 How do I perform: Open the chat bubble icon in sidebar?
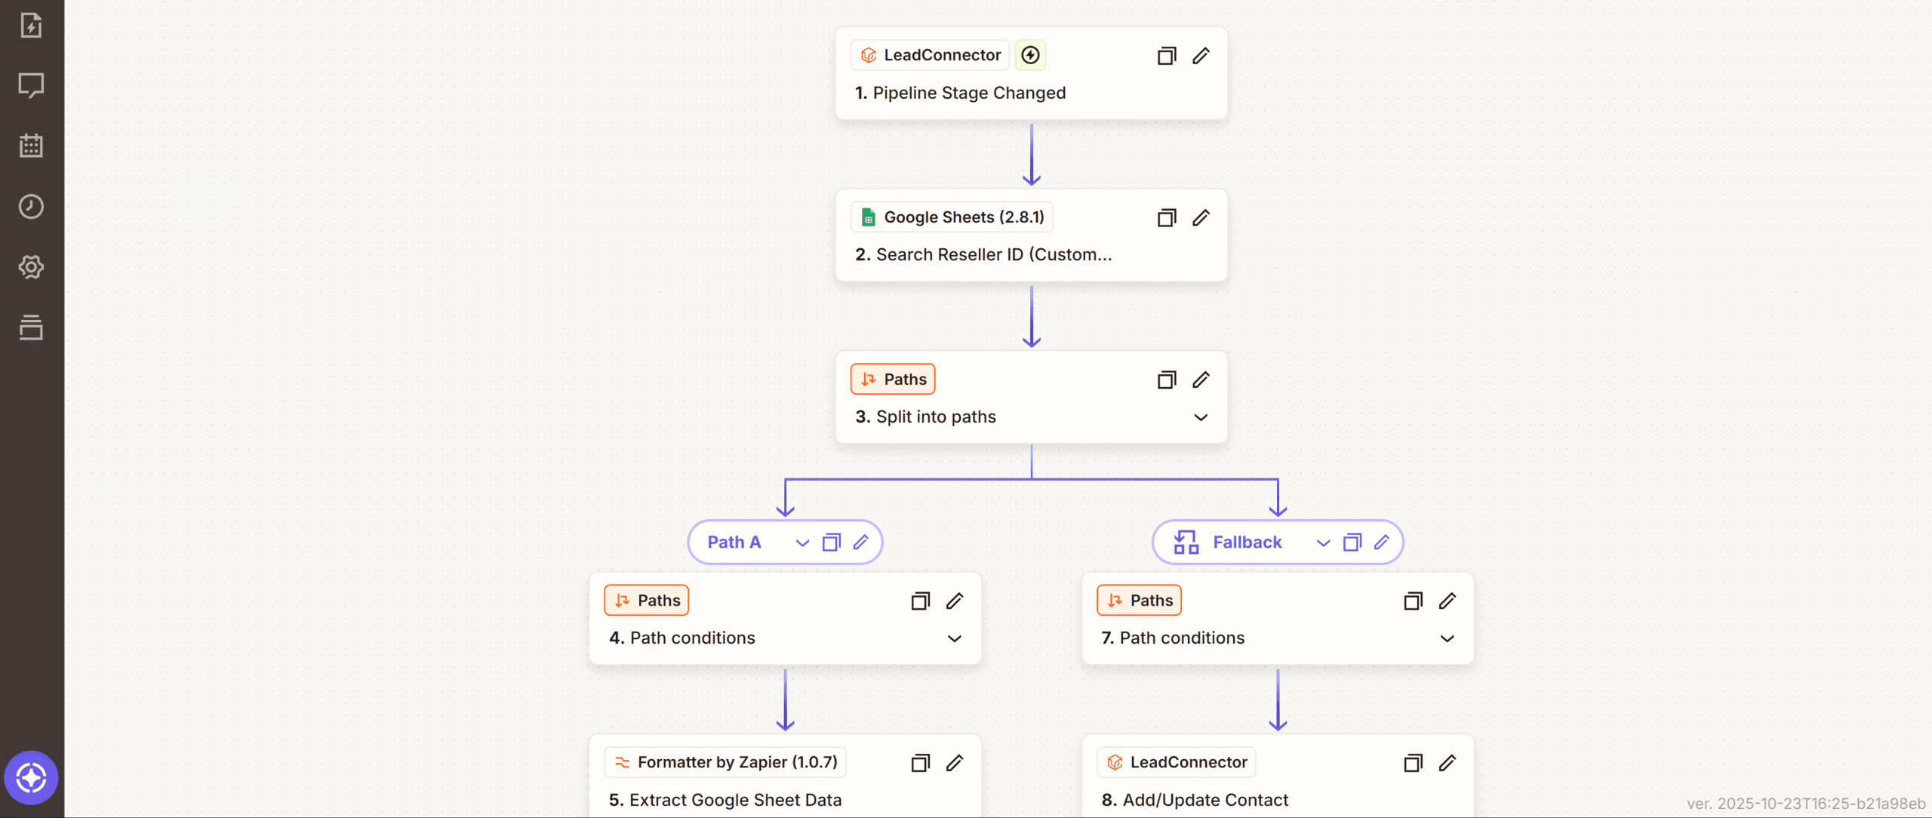31,85
